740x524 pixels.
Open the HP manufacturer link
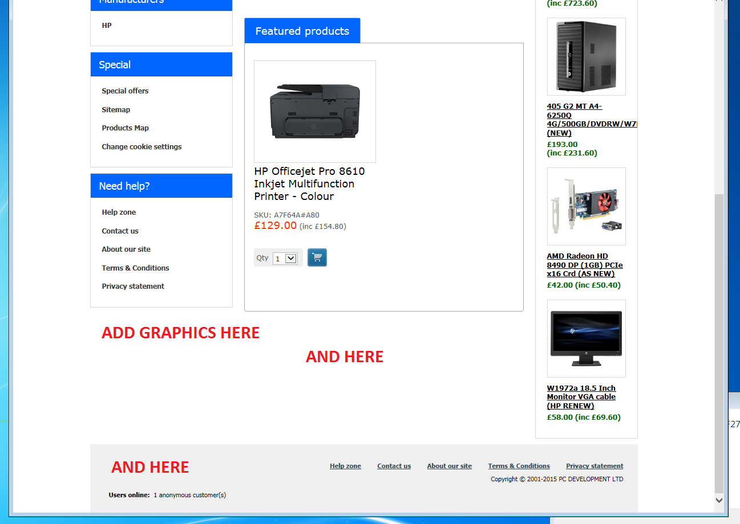[x=107, y=26]
